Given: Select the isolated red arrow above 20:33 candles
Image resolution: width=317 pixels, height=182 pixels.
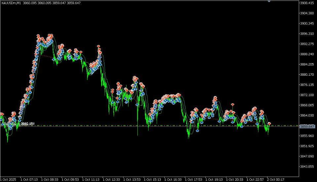Looking at the screenshot, I should 233,105.
